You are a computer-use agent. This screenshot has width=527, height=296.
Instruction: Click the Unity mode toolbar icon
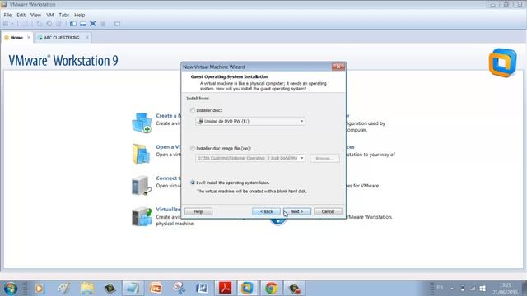point(103,24)
